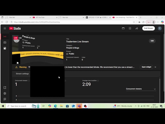Click the Share arrow icon in header
The image size is (165, 124).
click(x=137, y=28)
